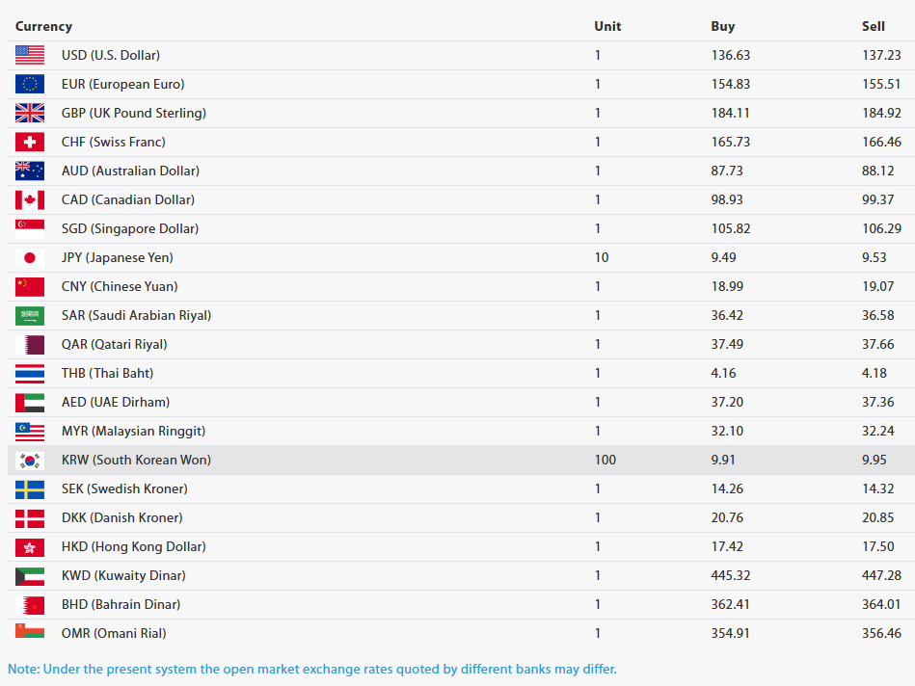The image size is (915, 686).
Task: Click the European Union flag icon
Action: click(x=30, y=85)
